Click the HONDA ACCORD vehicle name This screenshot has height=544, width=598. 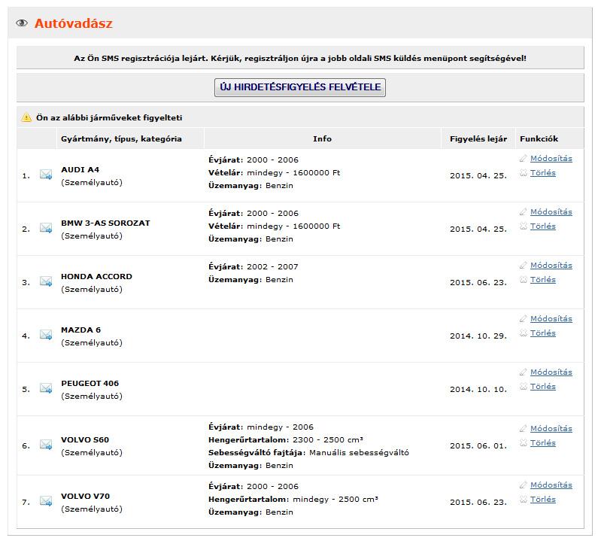(96, 277)
